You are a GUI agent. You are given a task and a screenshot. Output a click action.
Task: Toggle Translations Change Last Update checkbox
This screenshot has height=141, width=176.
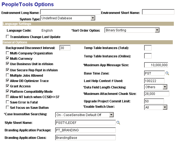8,37
